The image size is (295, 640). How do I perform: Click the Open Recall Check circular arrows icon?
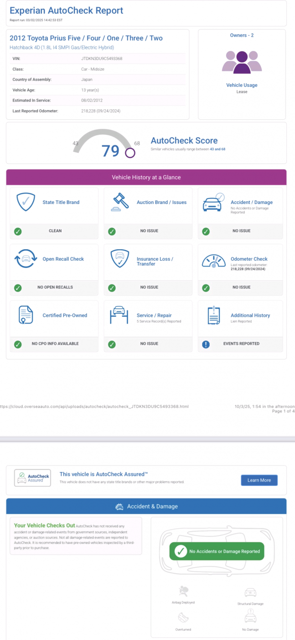coord(26,259)
